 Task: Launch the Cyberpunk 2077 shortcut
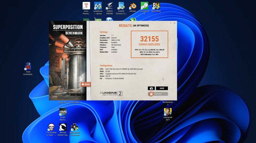coord(168,115)
